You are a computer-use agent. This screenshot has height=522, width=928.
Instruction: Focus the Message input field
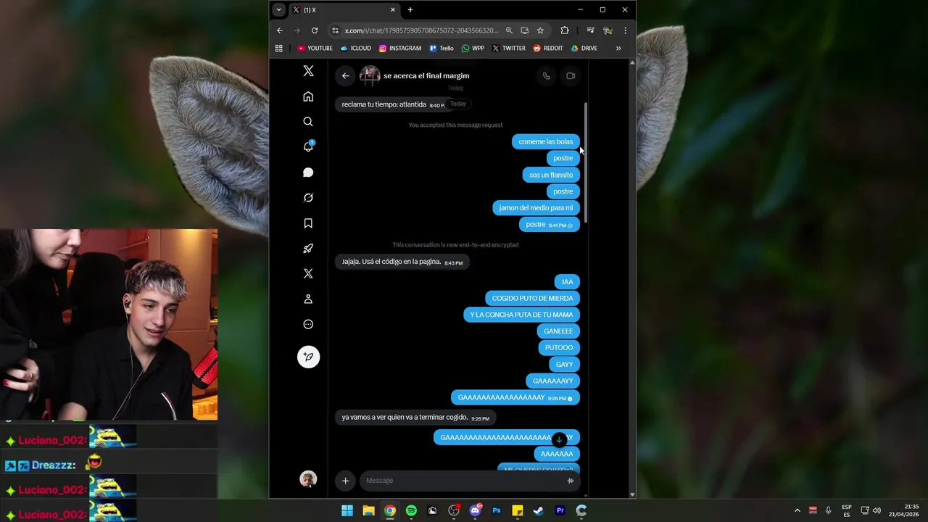pos(464,480)
